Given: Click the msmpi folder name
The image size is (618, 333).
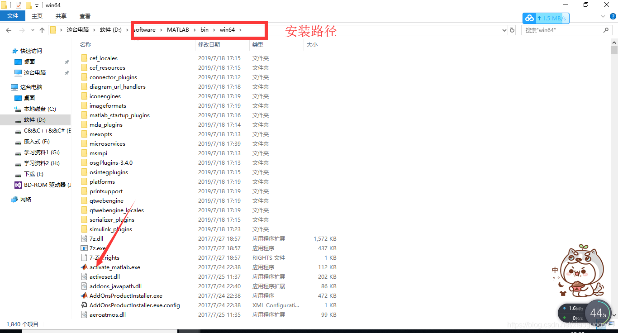Looking at the screenshot, I should point(98,153).
